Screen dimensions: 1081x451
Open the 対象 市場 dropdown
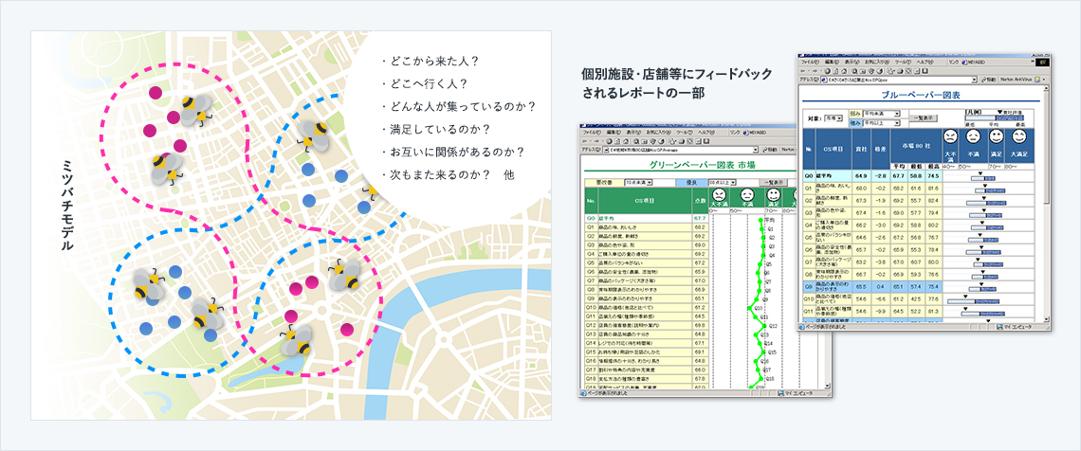click(834, 118)
